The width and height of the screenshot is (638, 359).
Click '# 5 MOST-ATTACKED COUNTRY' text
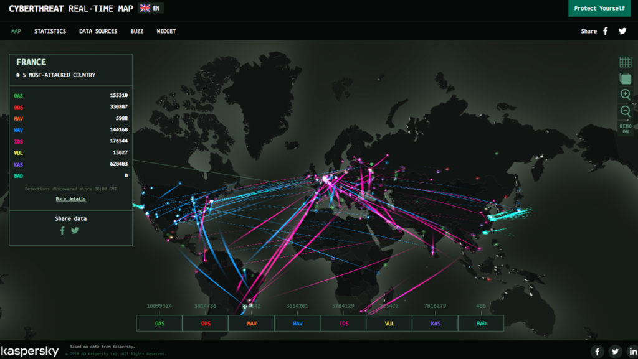tap(55, 75)
